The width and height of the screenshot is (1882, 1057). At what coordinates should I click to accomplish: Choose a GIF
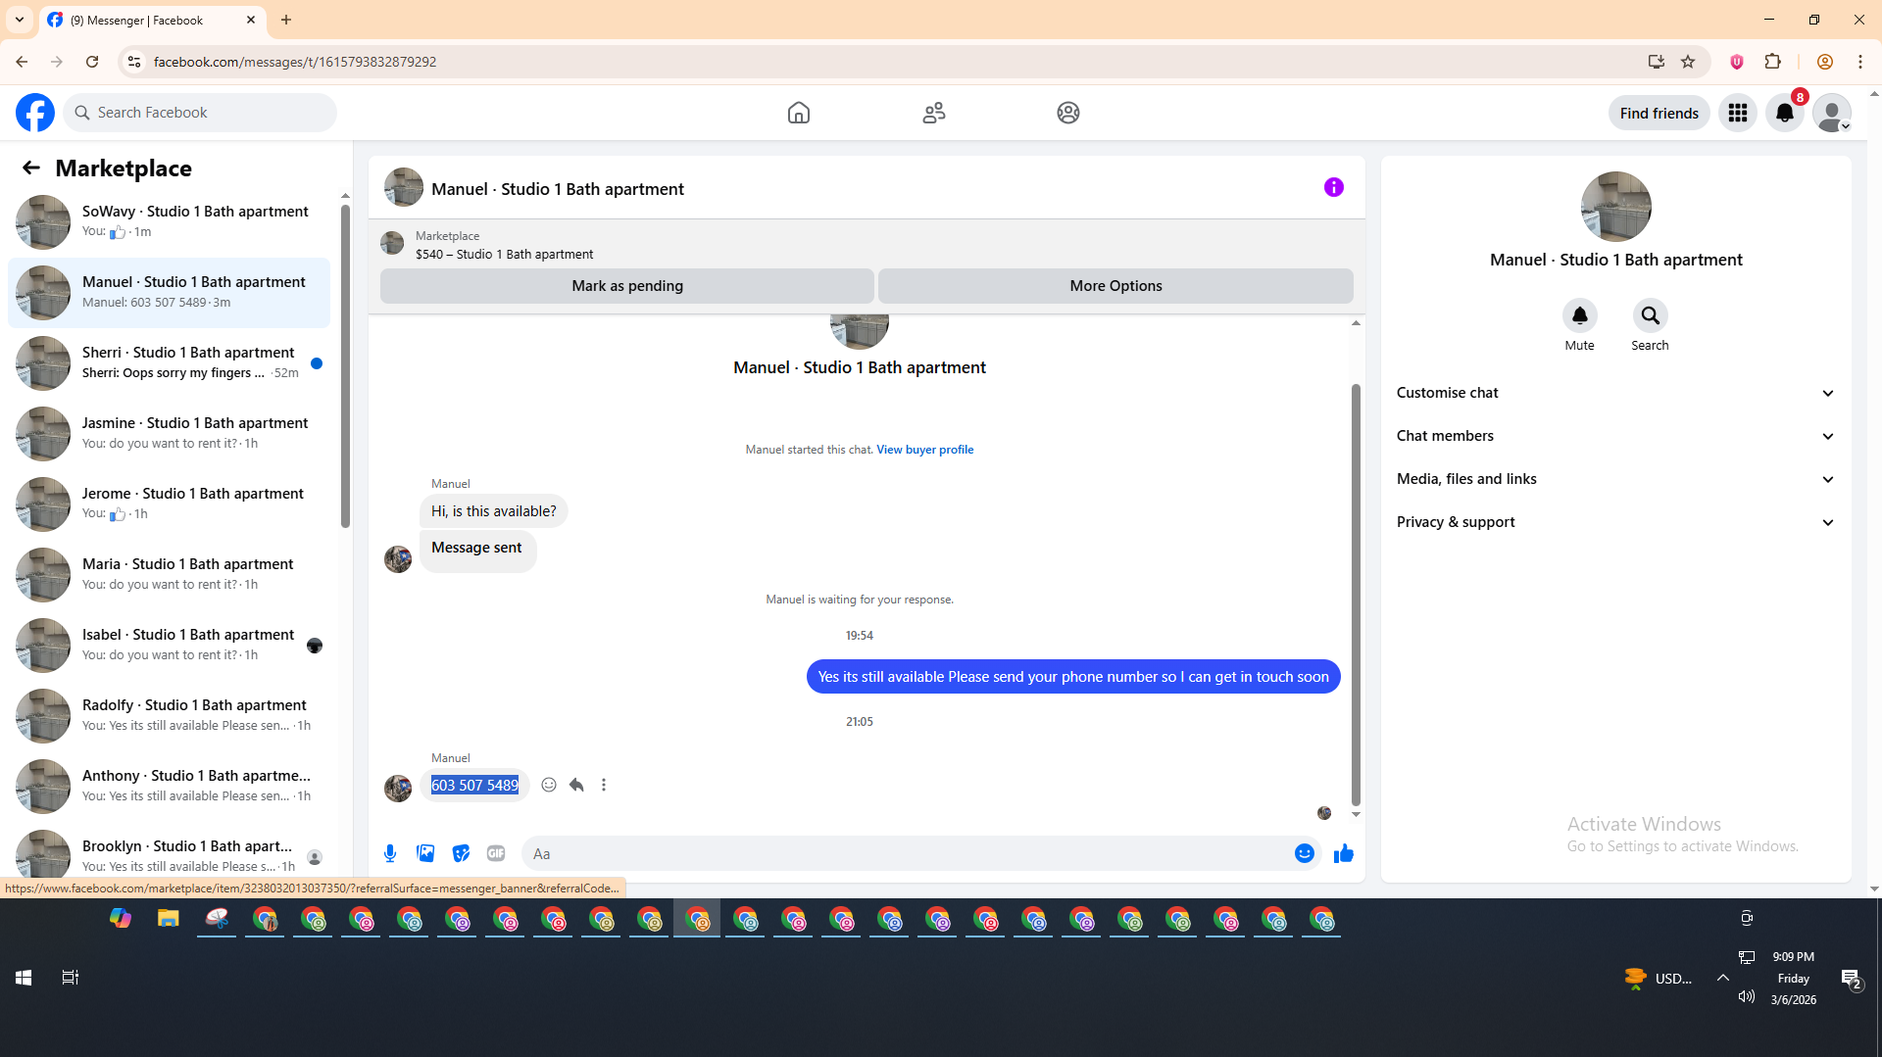pos(496,853)
